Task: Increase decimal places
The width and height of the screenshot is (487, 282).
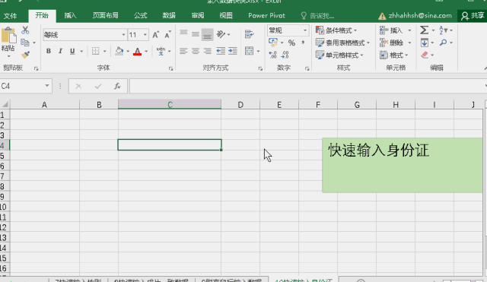Action: (272, 55)
